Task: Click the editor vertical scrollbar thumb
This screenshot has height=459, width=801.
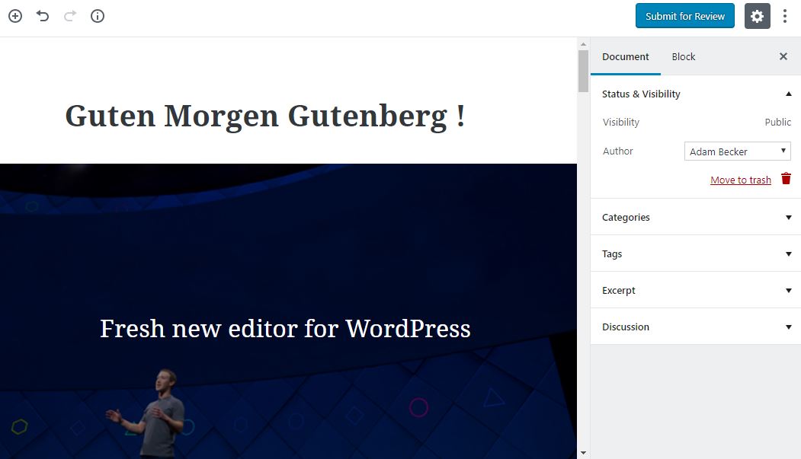Action: 583,72
